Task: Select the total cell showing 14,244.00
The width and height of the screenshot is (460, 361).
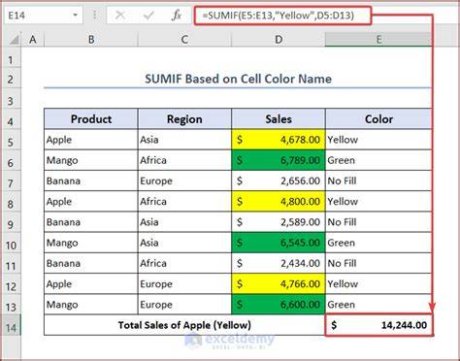Action: 378,325
